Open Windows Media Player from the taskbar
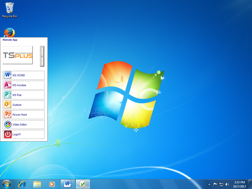 pos(52,184)
